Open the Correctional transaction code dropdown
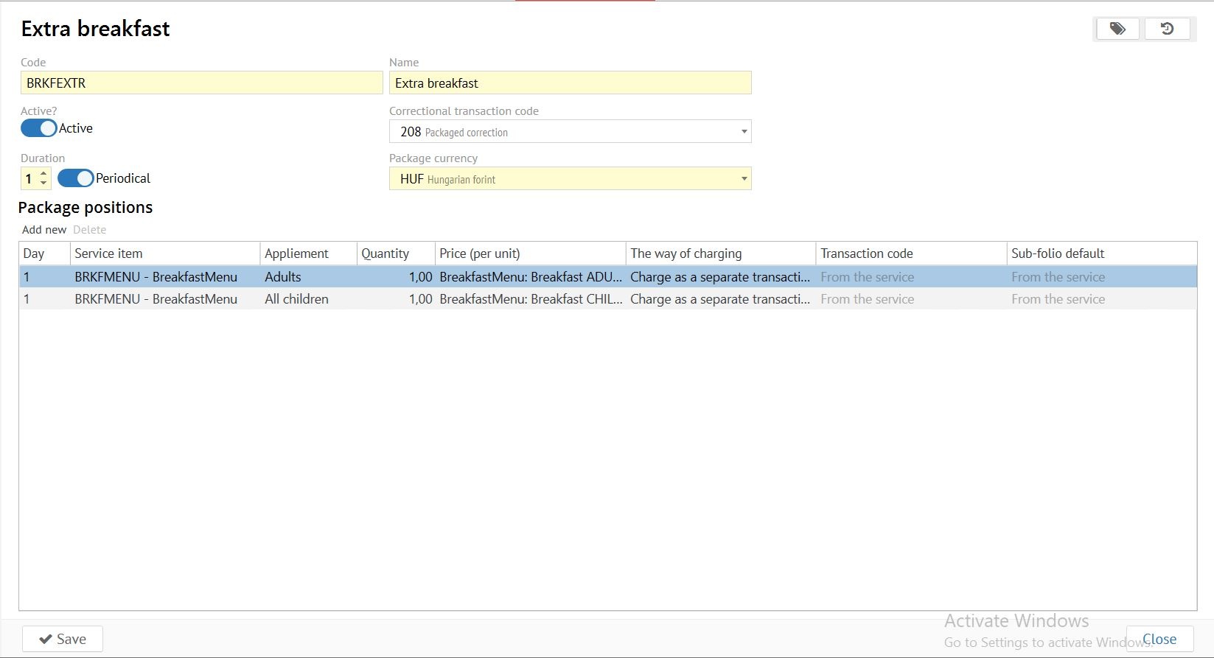The height and width of the screenshot is (658, 1214). tap(744, 132)
